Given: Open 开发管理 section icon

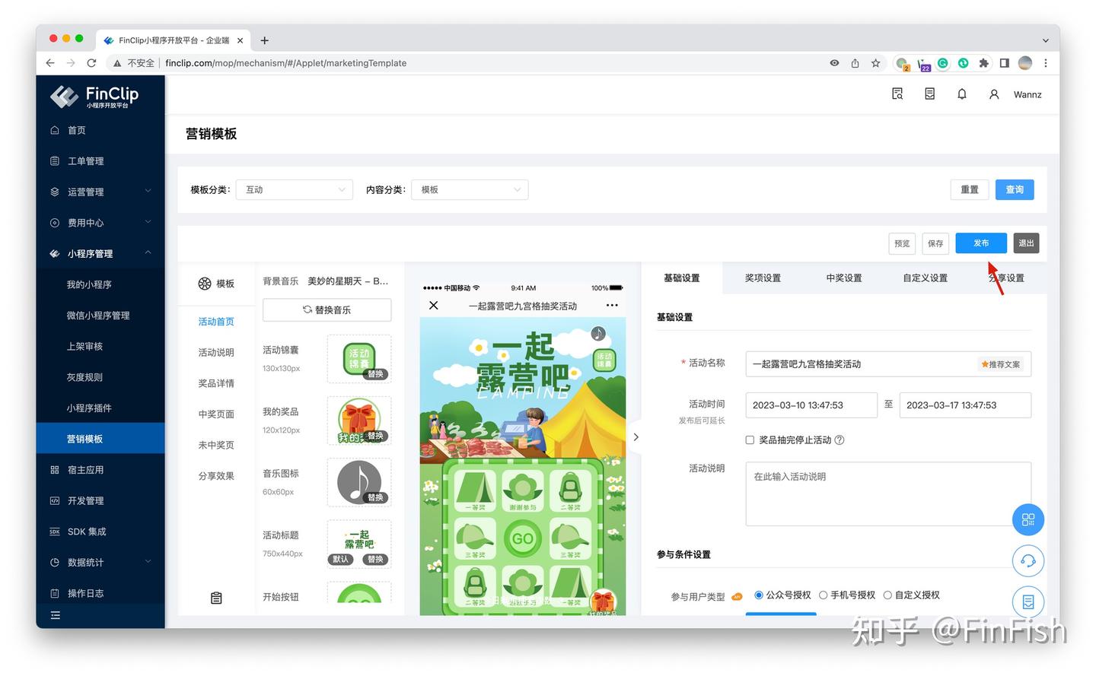Looking at the screenshot, I should (55, 500).
